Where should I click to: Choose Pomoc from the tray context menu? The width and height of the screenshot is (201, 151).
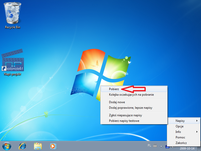[184, 137]
